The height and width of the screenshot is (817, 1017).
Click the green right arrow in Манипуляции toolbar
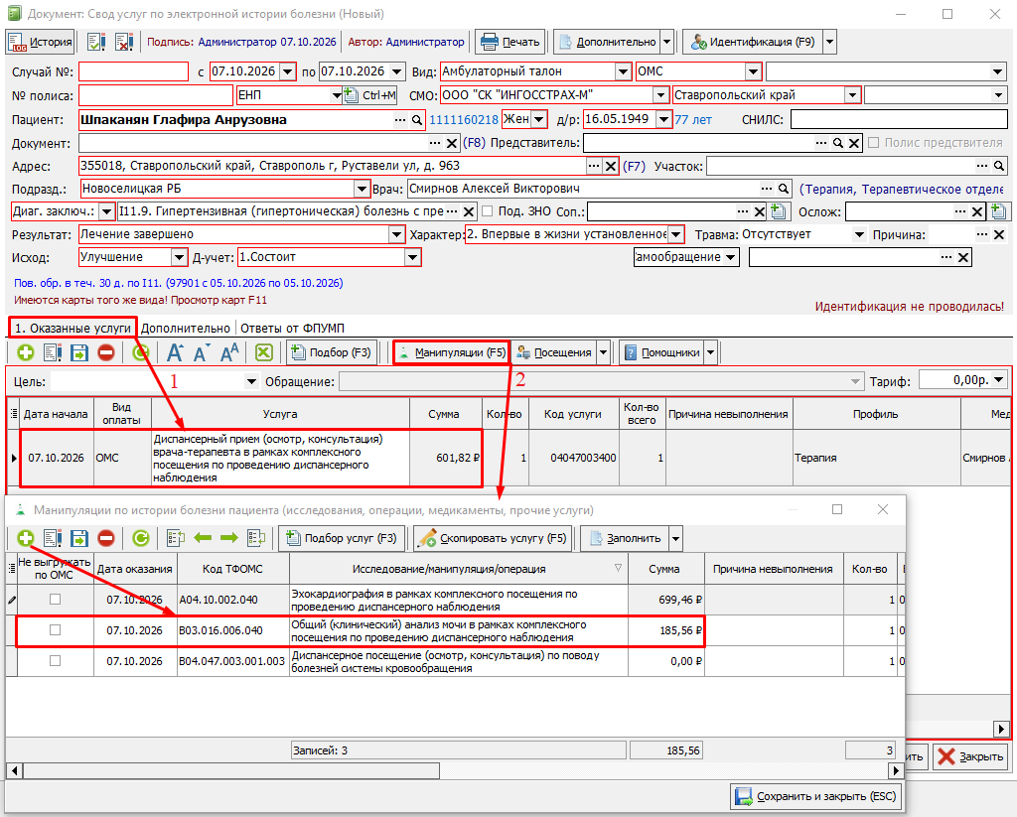click(229, 538)
